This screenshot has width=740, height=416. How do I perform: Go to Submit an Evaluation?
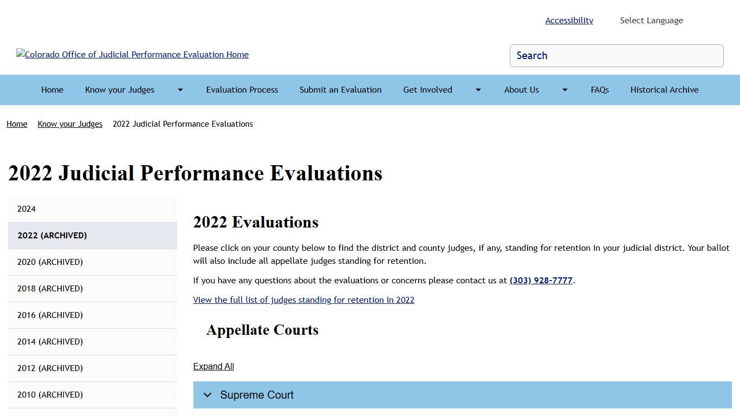point(340,90)
